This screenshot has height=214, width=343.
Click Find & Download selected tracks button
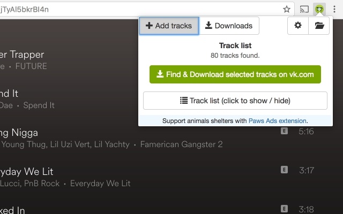pyautogui.click(x=235, y=74)
